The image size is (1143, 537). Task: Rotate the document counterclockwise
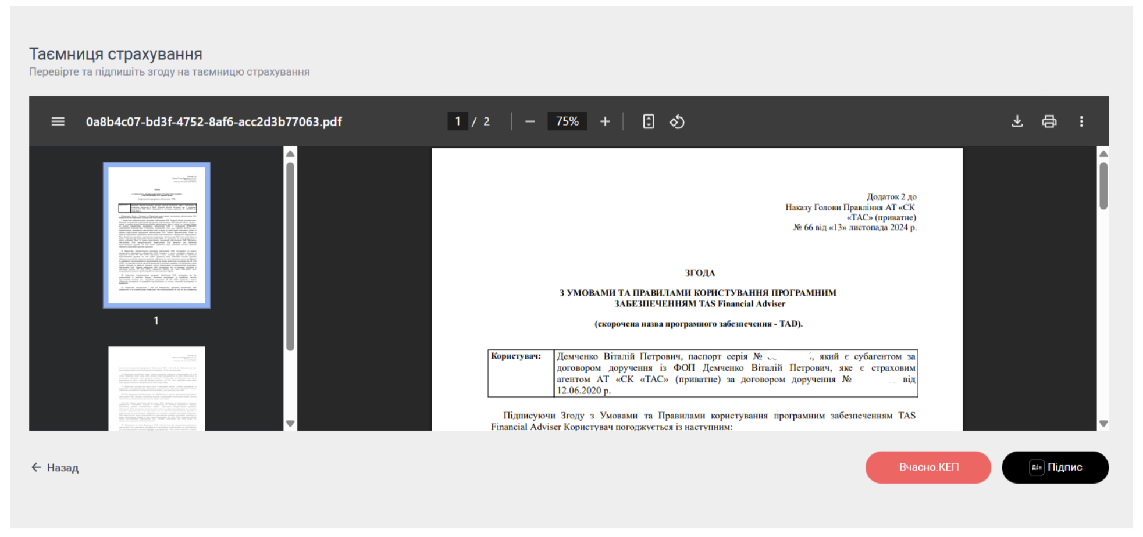pos(677,121)
